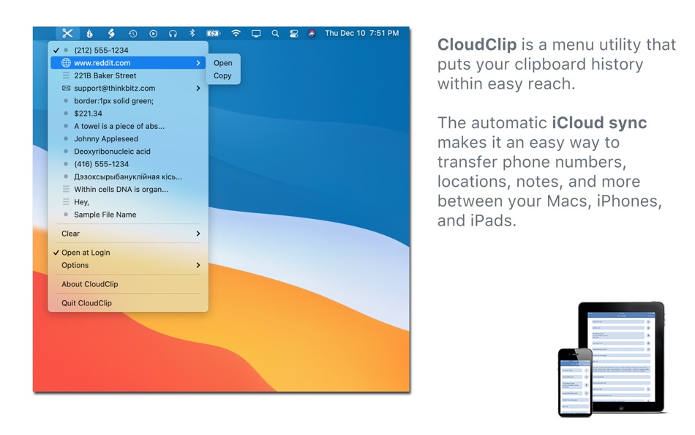Click the Siri icon in menu bar

click(312, 33)
